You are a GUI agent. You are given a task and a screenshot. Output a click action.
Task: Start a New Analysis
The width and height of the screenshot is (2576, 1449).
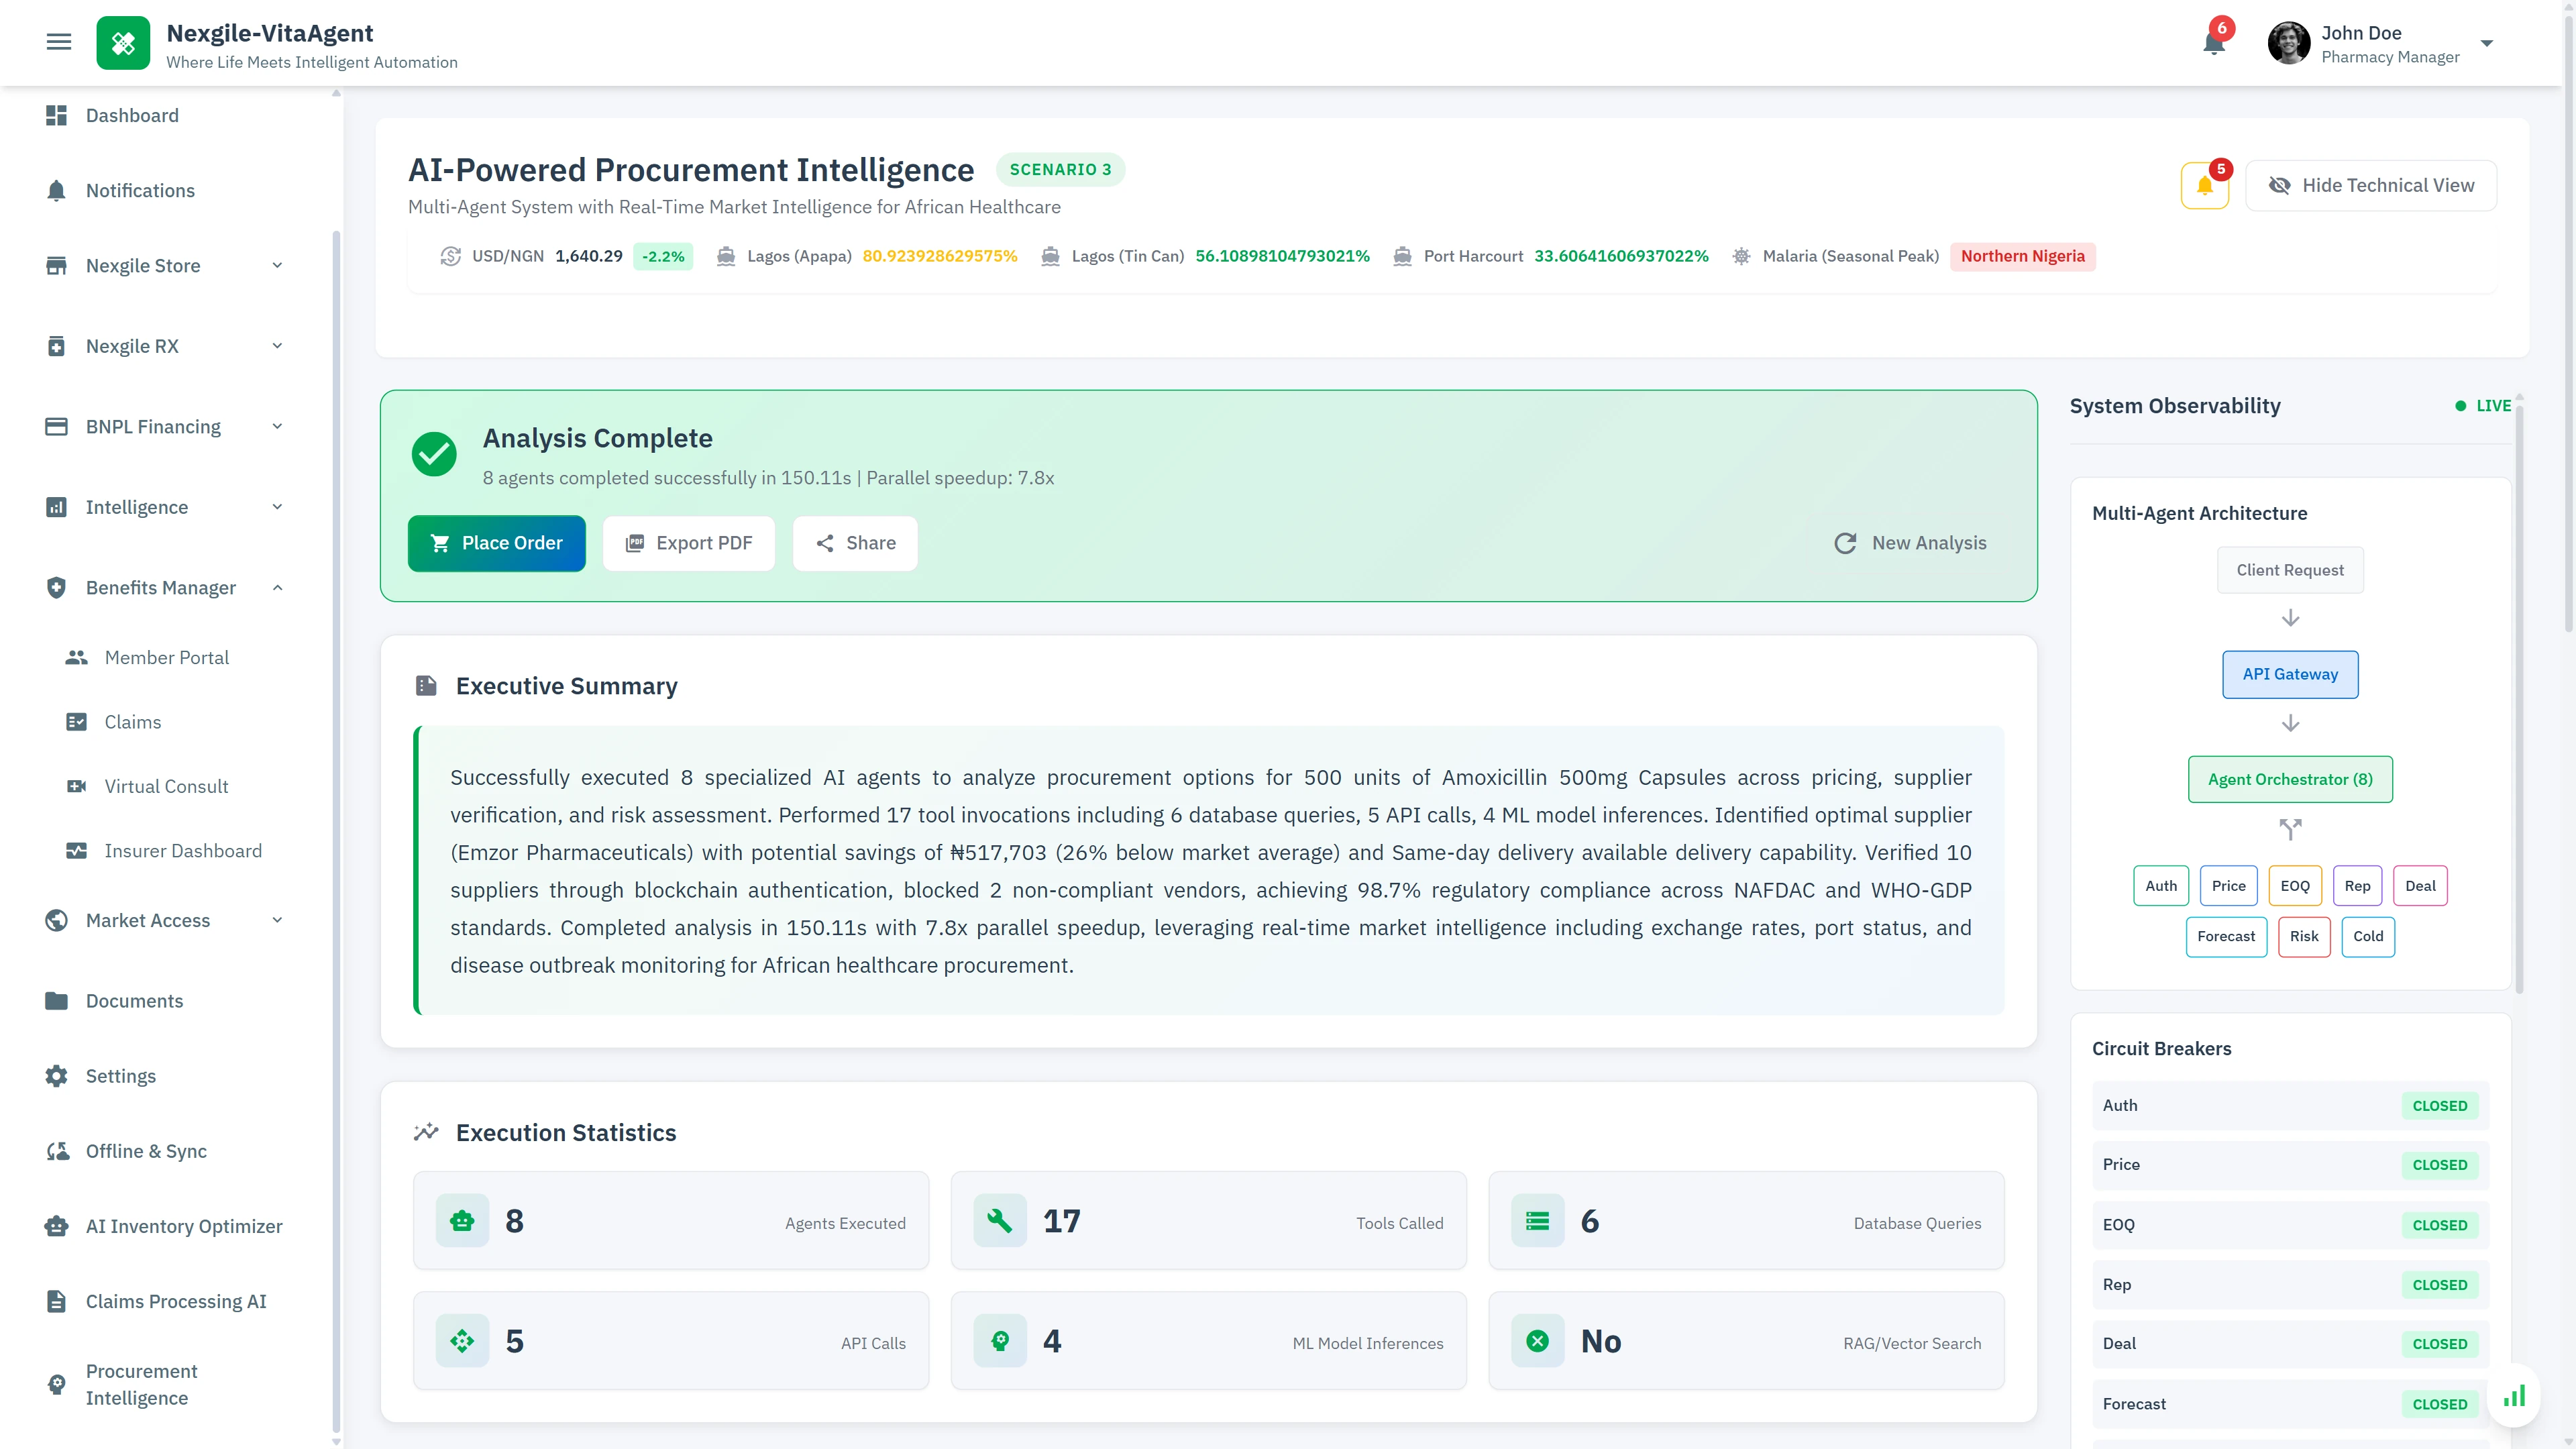[1911, 543]
